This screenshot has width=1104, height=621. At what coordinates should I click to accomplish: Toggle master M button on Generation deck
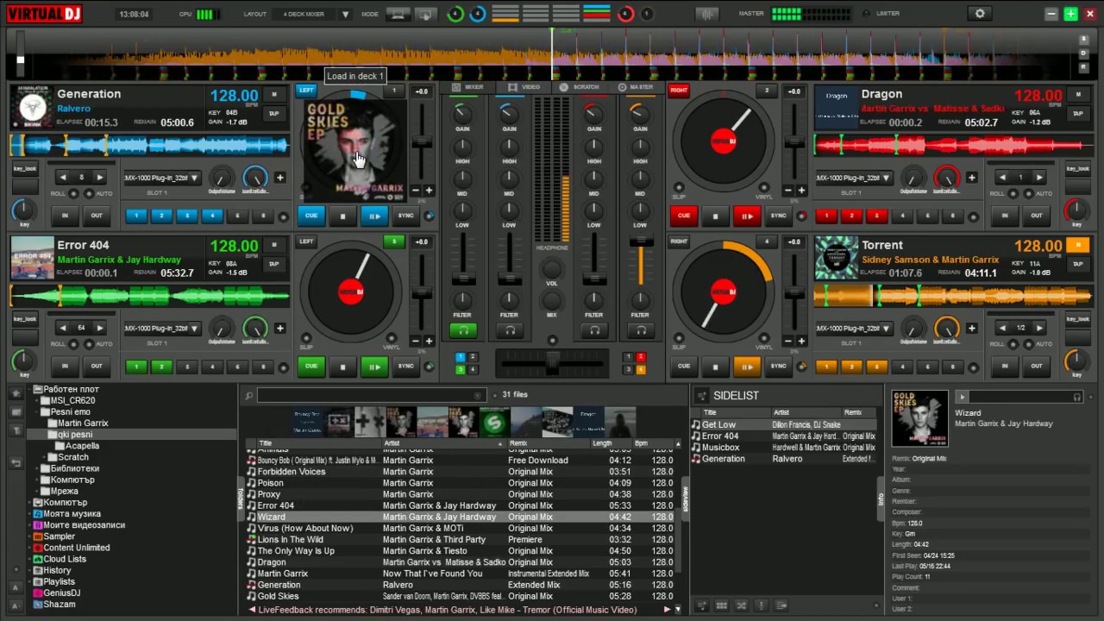tap(274, 95)
